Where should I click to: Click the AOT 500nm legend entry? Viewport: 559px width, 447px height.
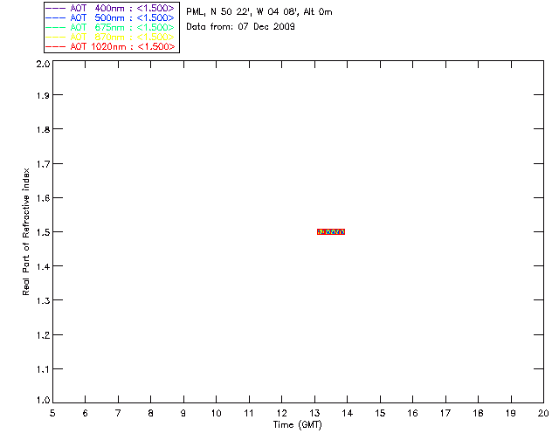click(110, 17)
